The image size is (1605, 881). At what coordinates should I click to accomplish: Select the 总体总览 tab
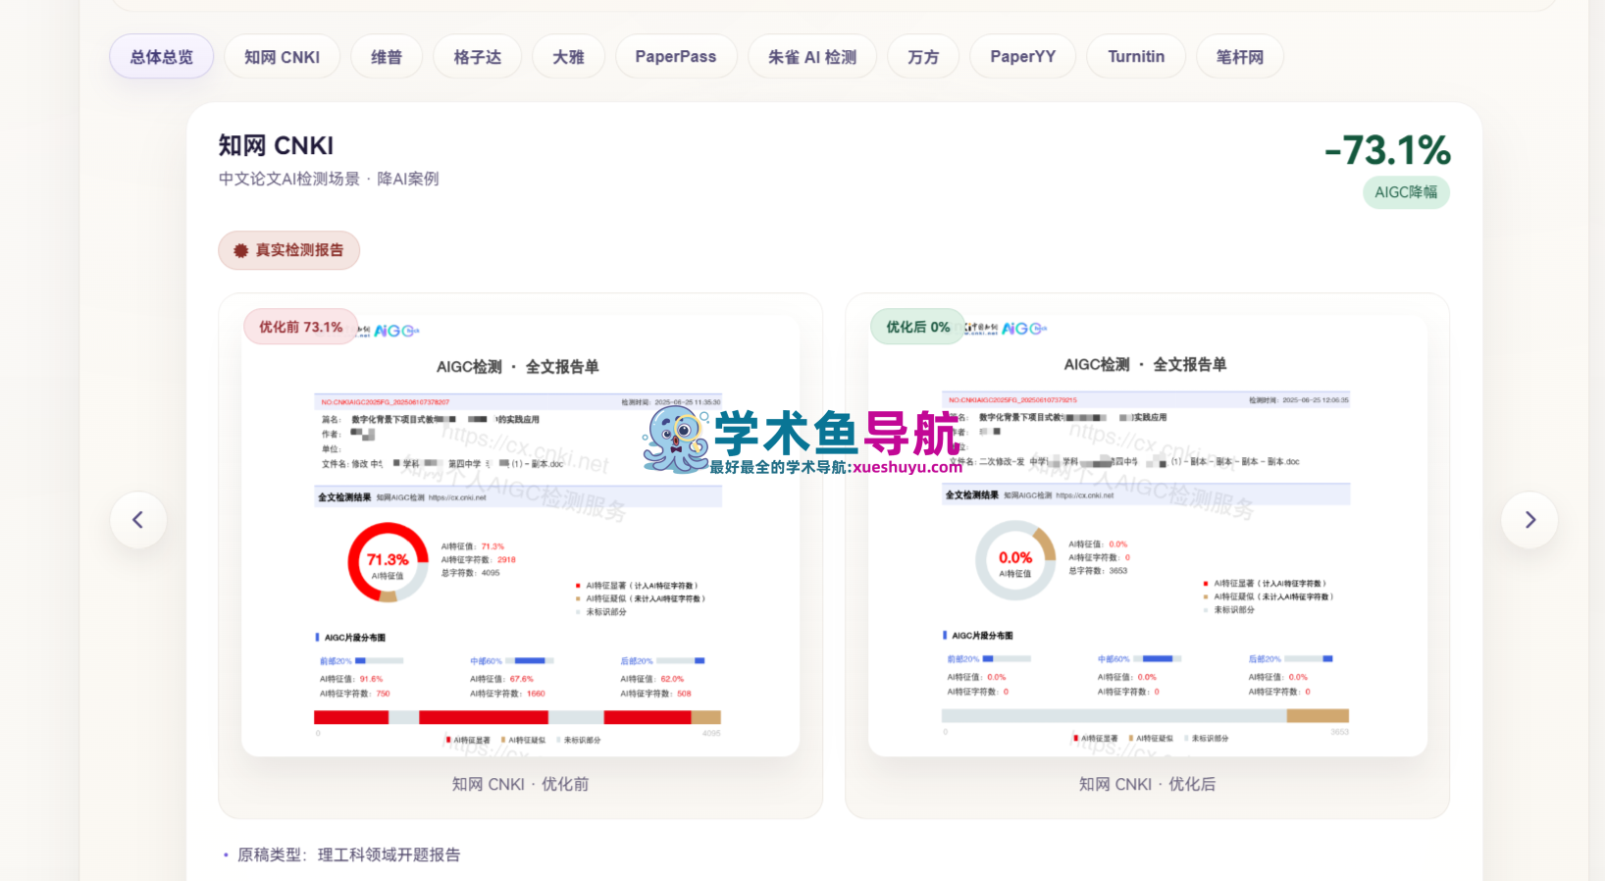coord(161,57)
